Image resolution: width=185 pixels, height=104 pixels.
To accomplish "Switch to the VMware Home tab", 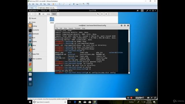I will point(32,8).
